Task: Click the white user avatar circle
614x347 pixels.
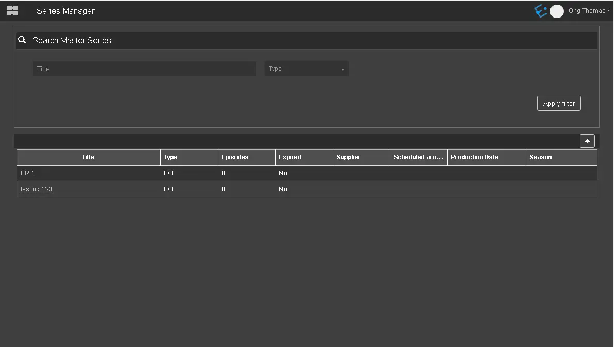Action: tap(557, 11)
